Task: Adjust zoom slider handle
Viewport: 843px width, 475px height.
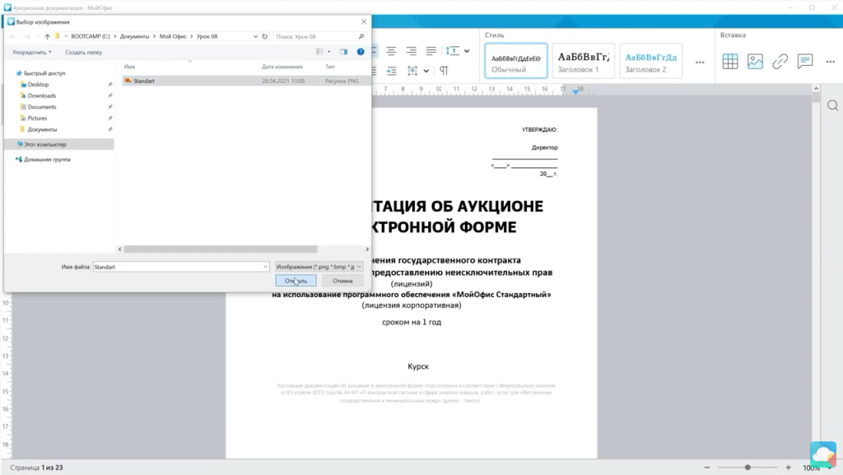Action: click(748, 468)
